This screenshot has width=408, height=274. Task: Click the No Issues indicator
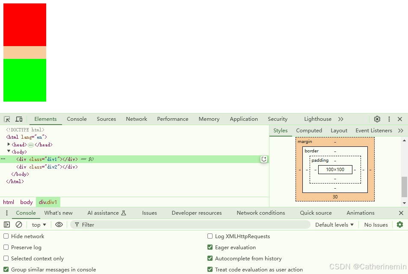click(376, 224)
